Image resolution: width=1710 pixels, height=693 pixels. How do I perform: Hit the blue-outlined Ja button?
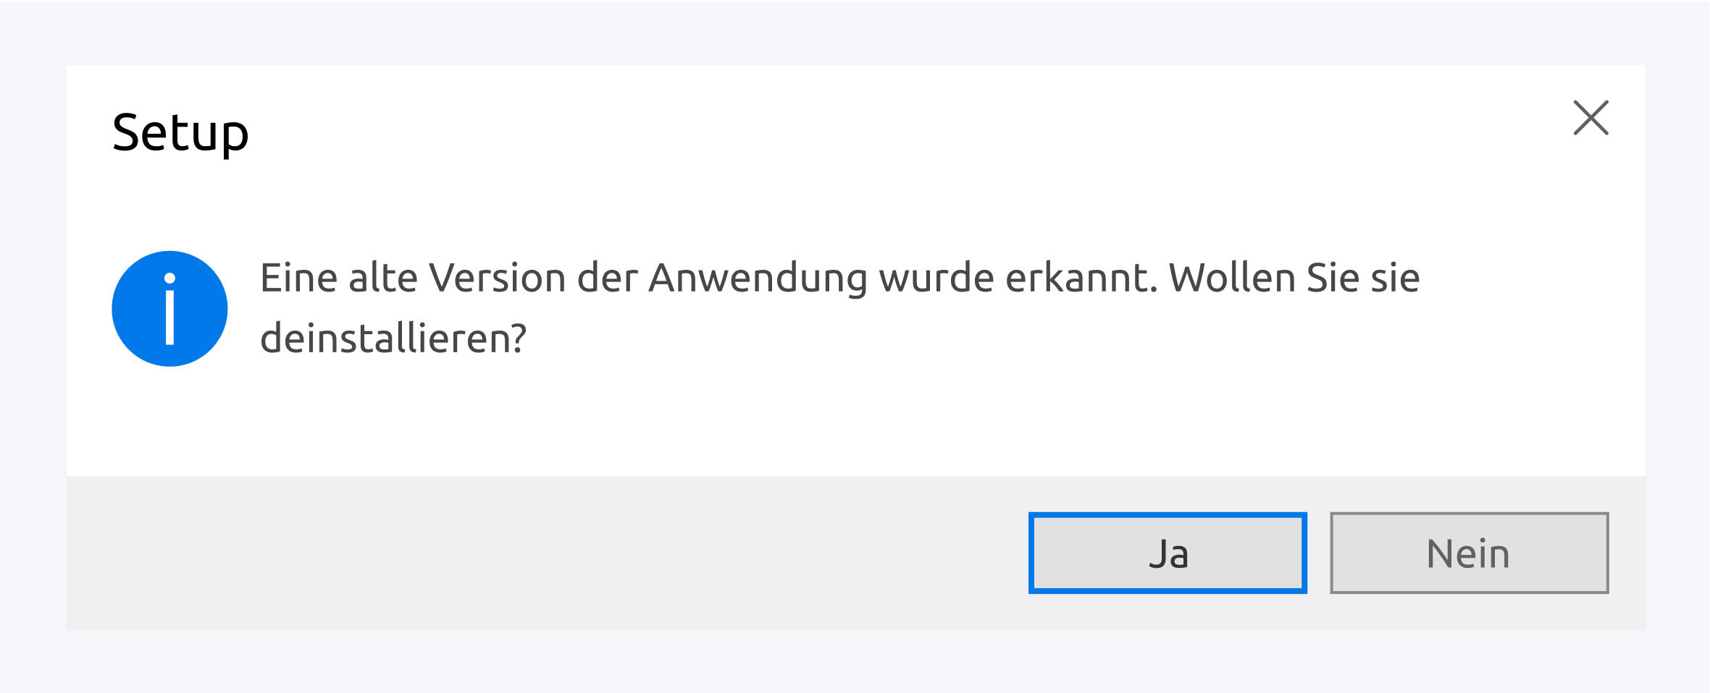tap(1168, 553)
